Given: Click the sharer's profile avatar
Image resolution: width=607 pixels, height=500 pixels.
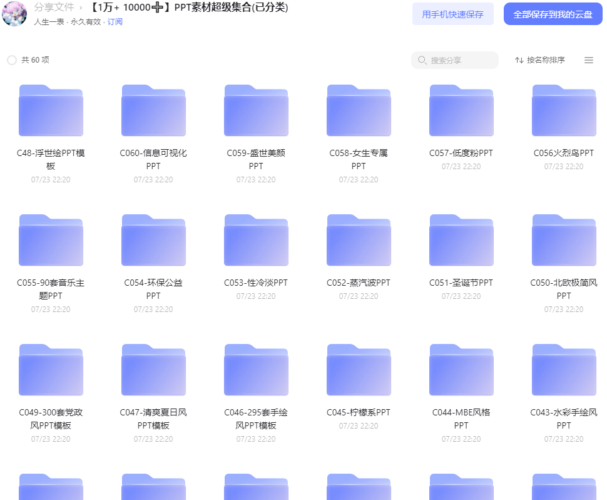Looking at the screenshot, I should coord(14,14).
